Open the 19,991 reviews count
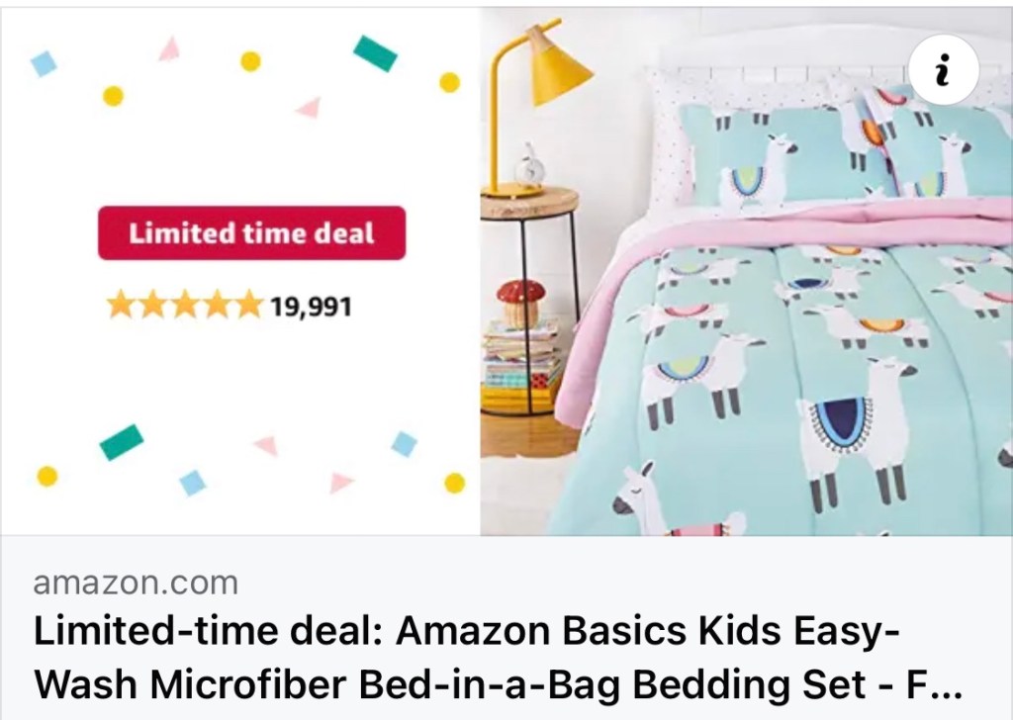The width and height of the screenshot is (1013, 720). point(311,306)
